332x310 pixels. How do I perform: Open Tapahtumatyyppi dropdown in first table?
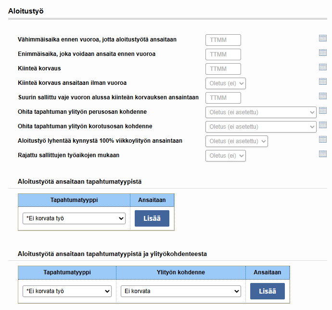point(74,218)
